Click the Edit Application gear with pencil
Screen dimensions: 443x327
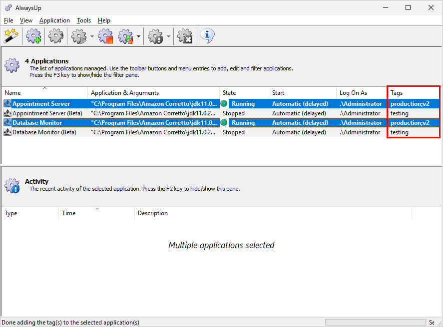point(55,36)
